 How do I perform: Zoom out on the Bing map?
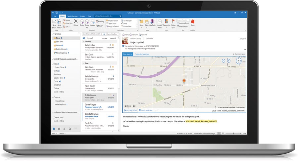click(x=224, y=61)
